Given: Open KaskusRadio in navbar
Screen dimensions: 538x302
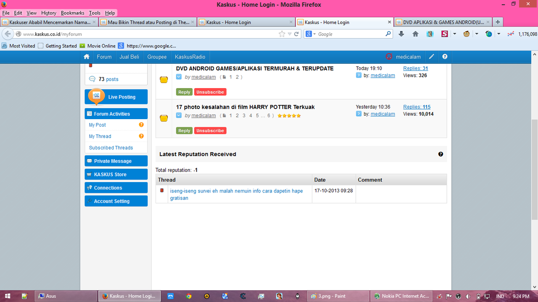Looking at the screenshot, I should (190, 57).
